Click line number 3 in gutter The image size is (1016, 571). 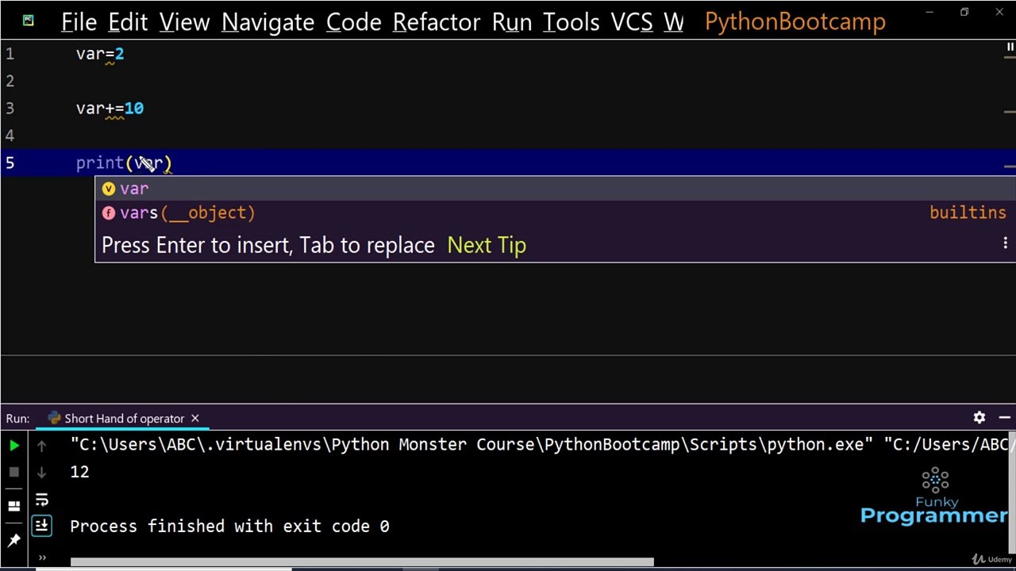pyautogui.click(x=10, y=109)
